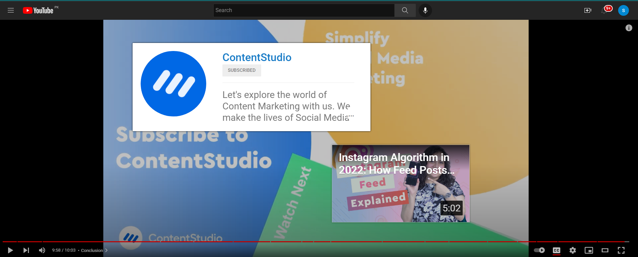Viewport: 638px width, 257px height.
Task: Expand the Conclusion chapter list
Action: (106, 250)
